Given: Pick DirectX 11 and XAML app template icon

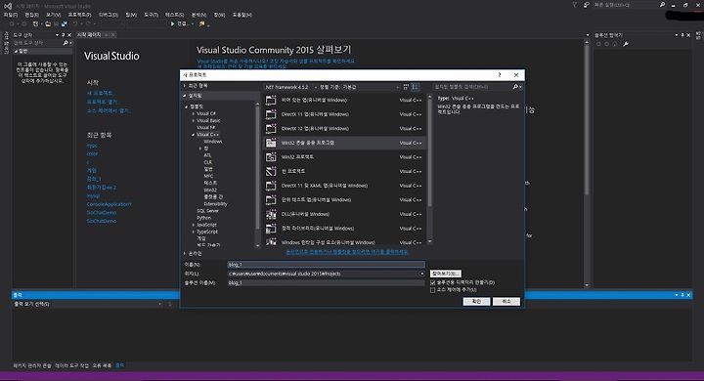Looking at the screenshot, I should pyautogui.click(x=271, y=186).
